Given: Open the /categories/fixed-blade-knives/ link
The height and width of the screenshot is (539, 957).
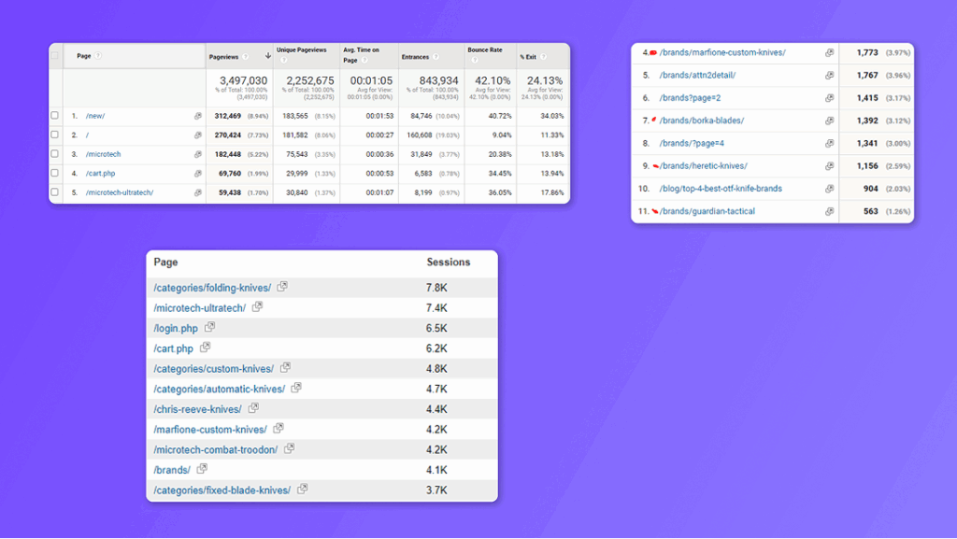Looking at the screenshot, I should click(221, 489).
